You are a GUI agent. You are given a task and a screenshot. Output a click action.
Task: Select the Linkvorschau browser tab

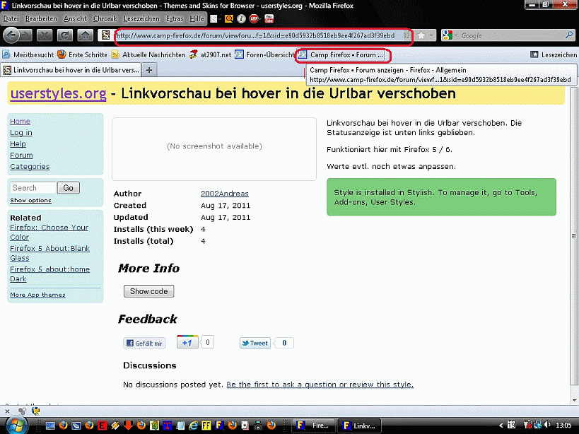71,69
